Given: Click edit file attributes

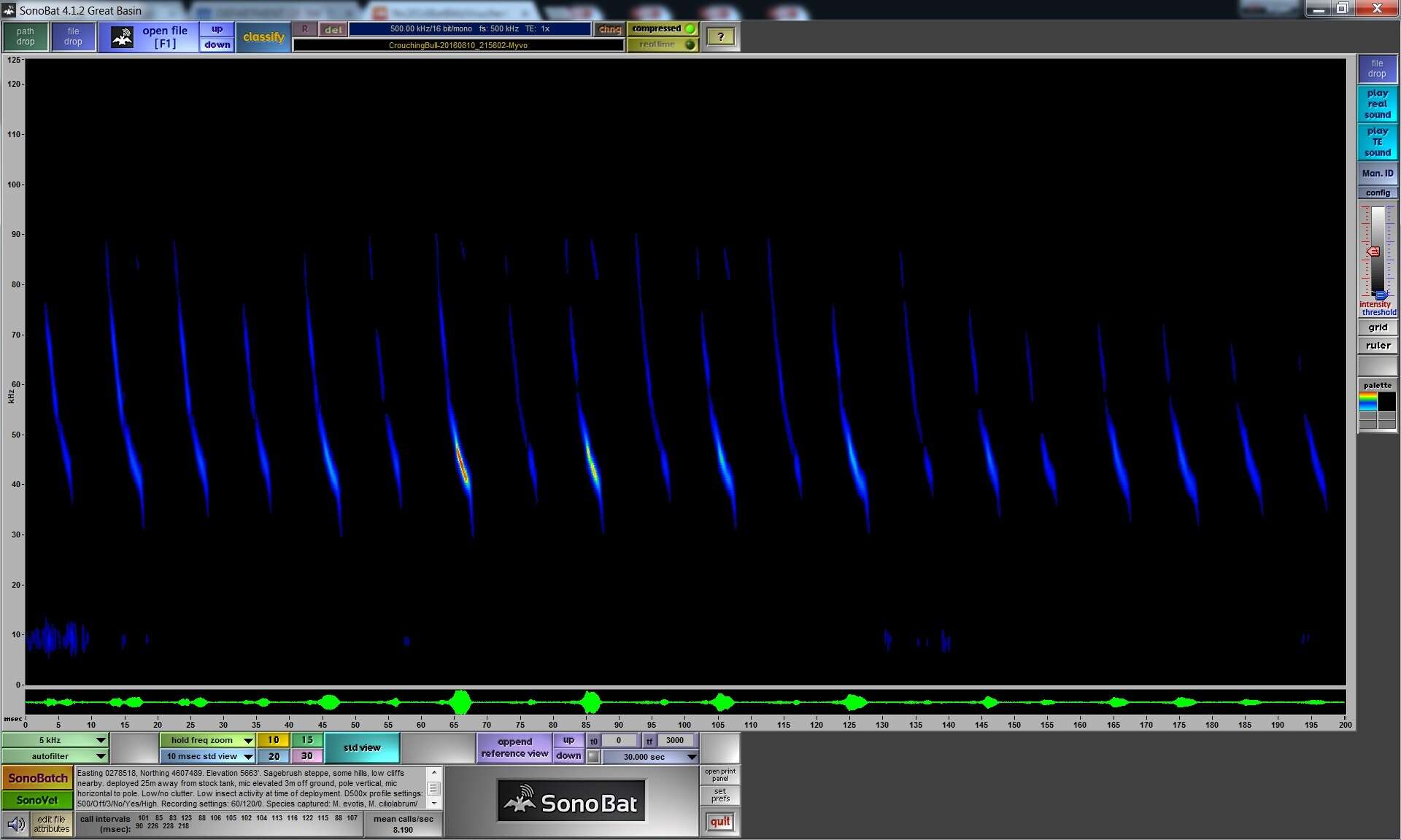Looking at the screenshot, I should 52,824.
